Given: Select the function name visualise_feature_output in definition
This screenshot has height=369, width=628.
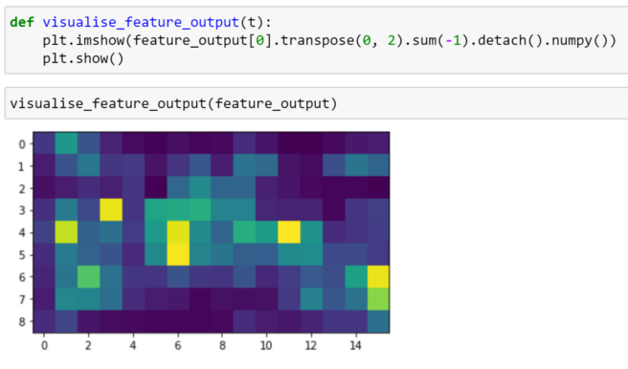Looking at the screenshot, I should 141,22.
